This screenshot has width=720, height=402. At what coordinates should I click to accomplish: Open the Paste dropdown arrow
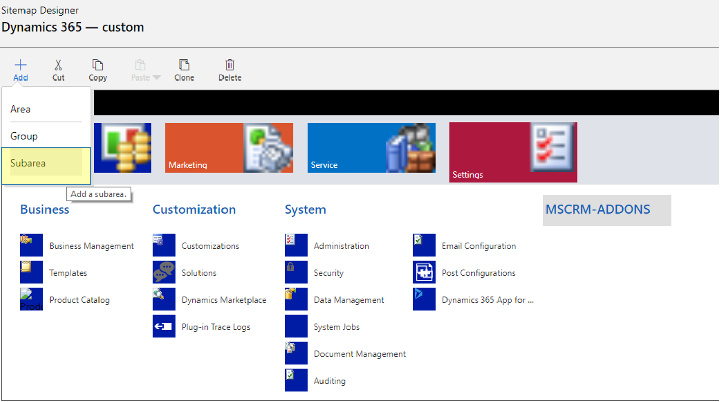(x=157, y=78)
